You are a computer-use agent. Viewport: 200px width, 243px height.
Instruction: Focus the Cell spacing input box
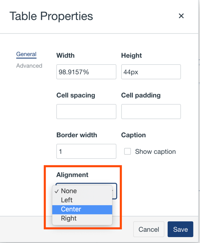(86, 112)
